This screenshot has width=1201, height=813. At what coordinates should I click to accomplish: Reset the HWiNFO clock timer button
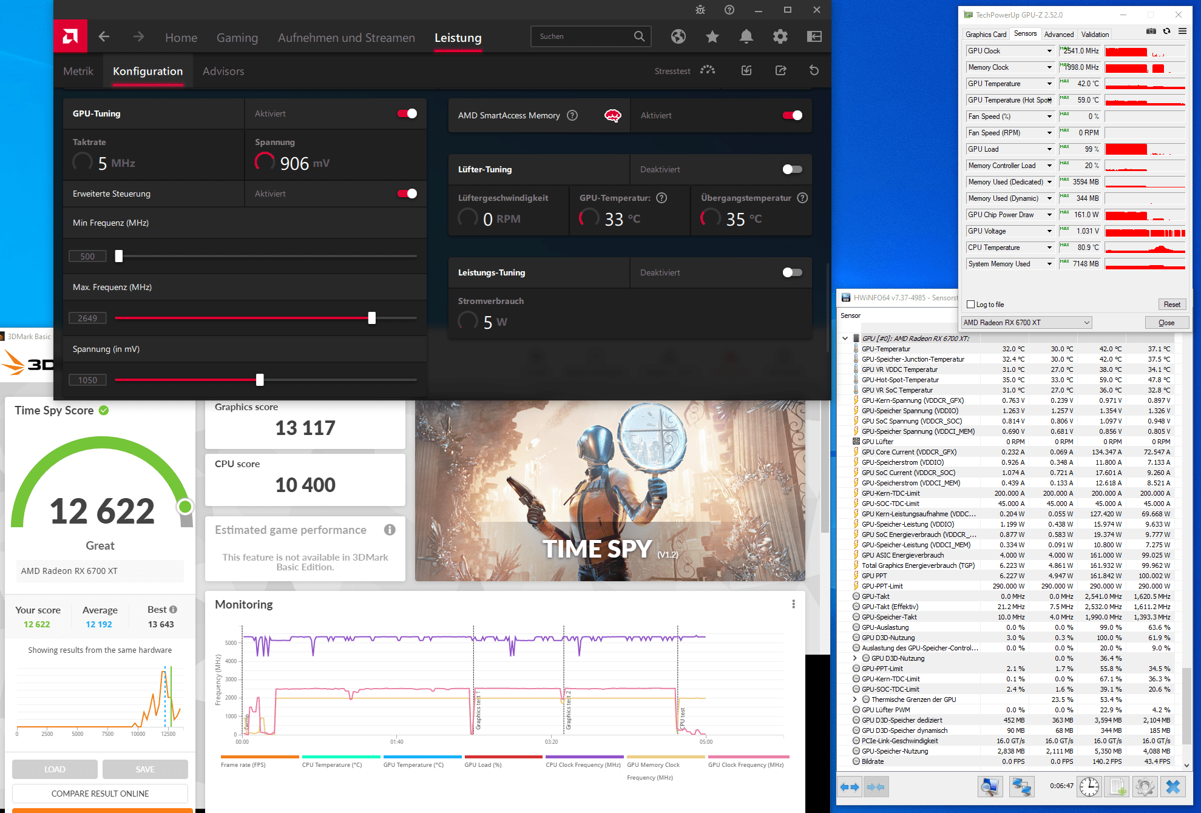(1089, 787)
